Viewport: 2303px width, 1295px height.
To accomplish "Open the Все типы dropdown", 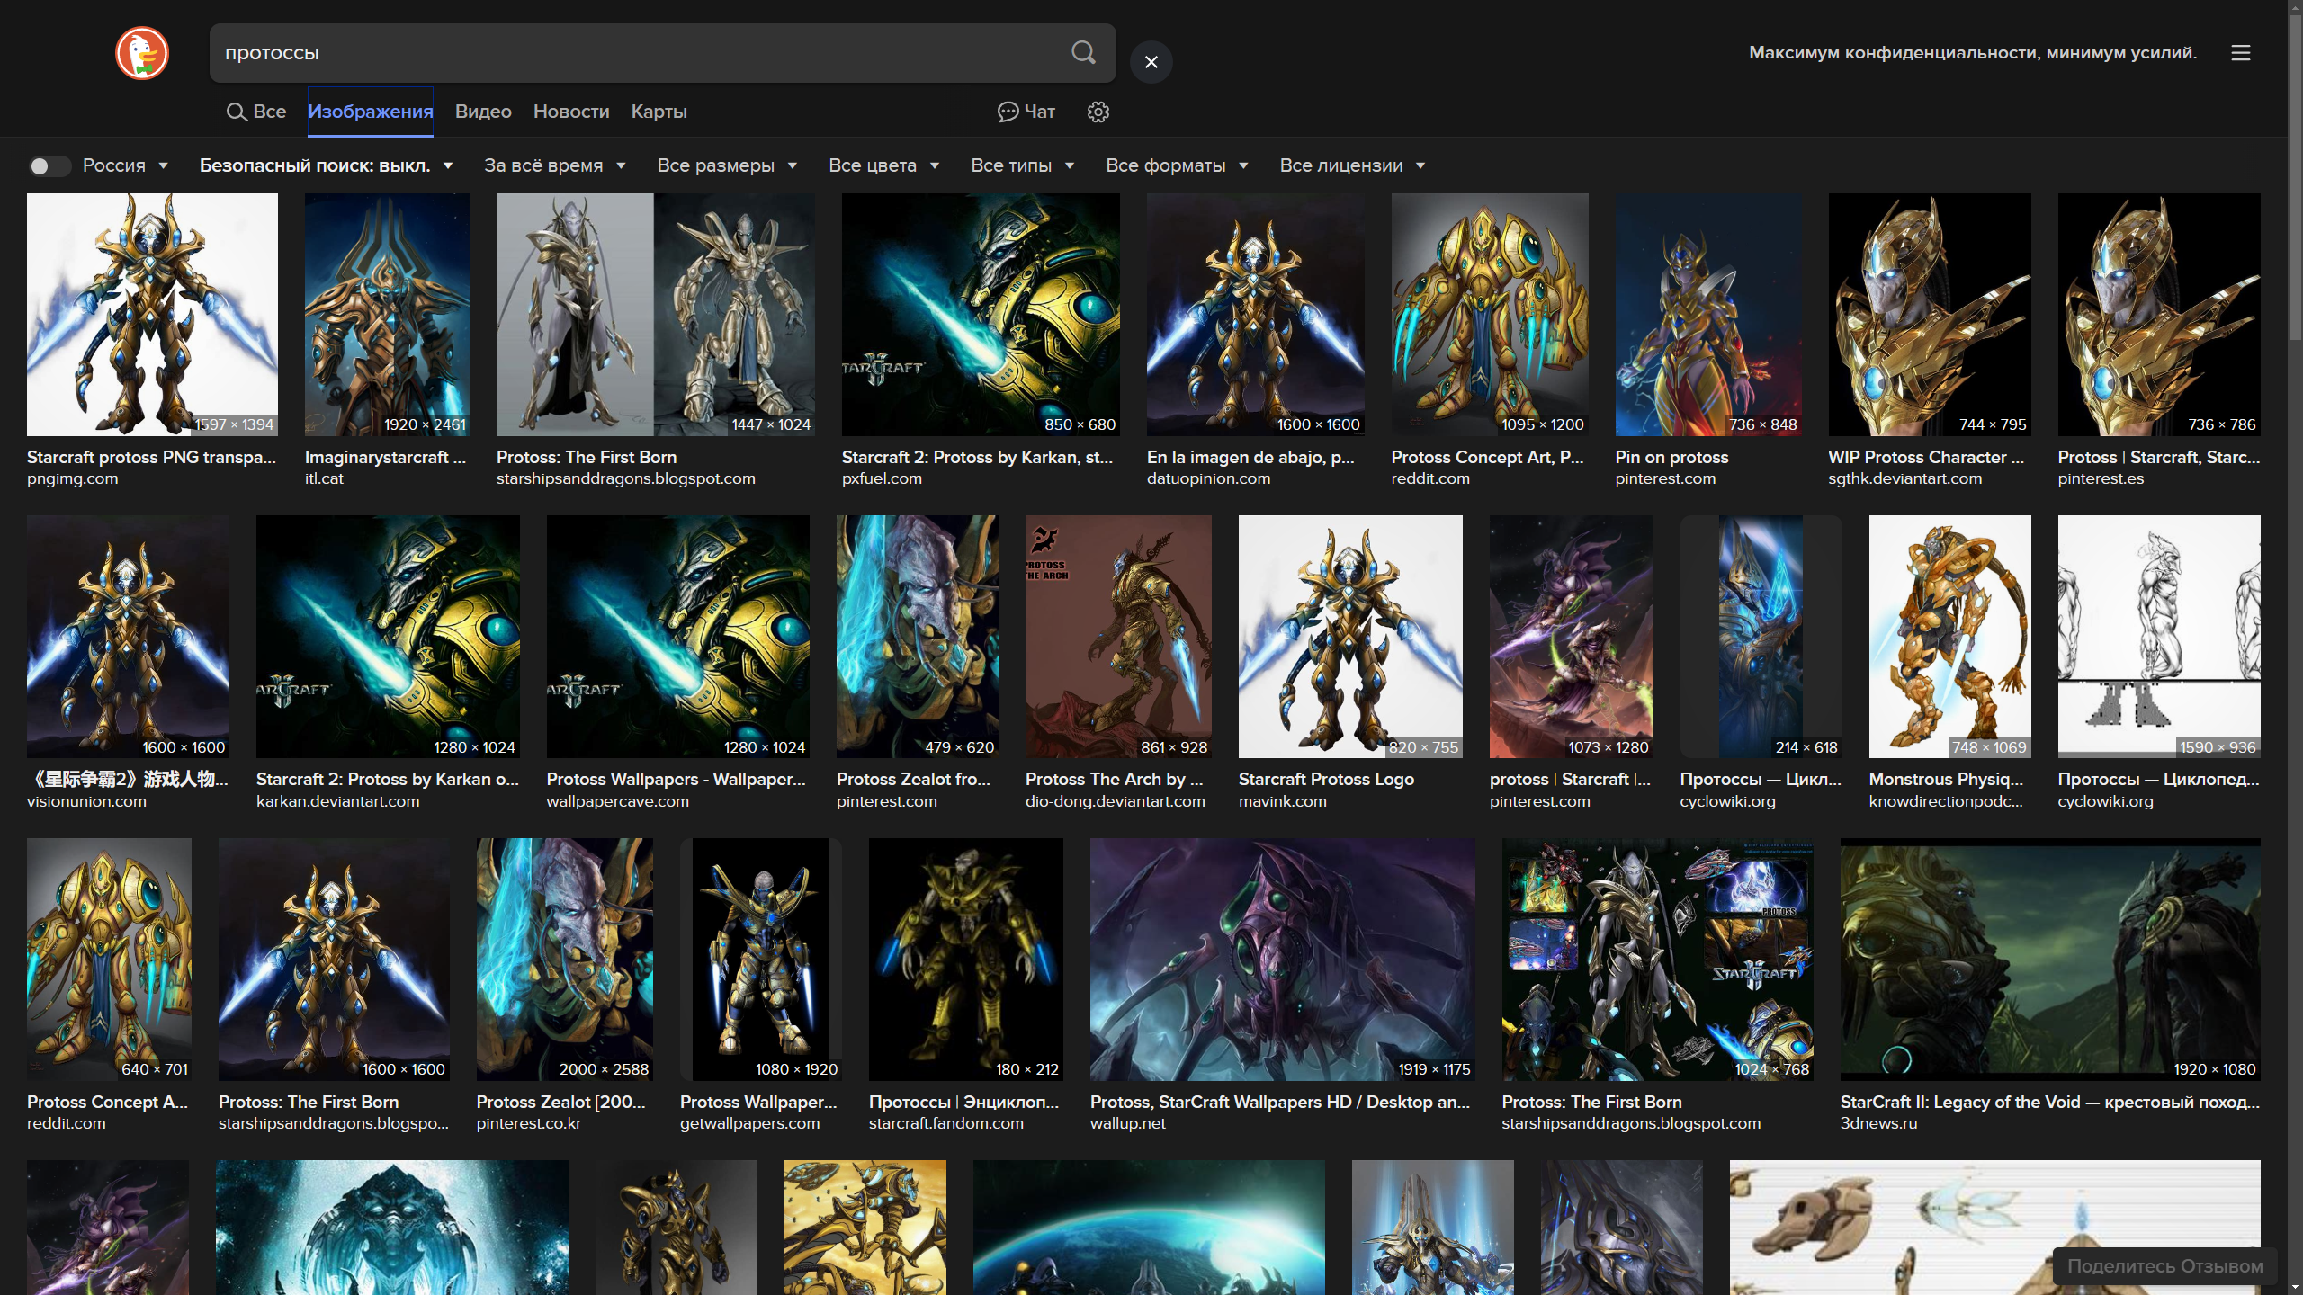I will click(1023, 165).
